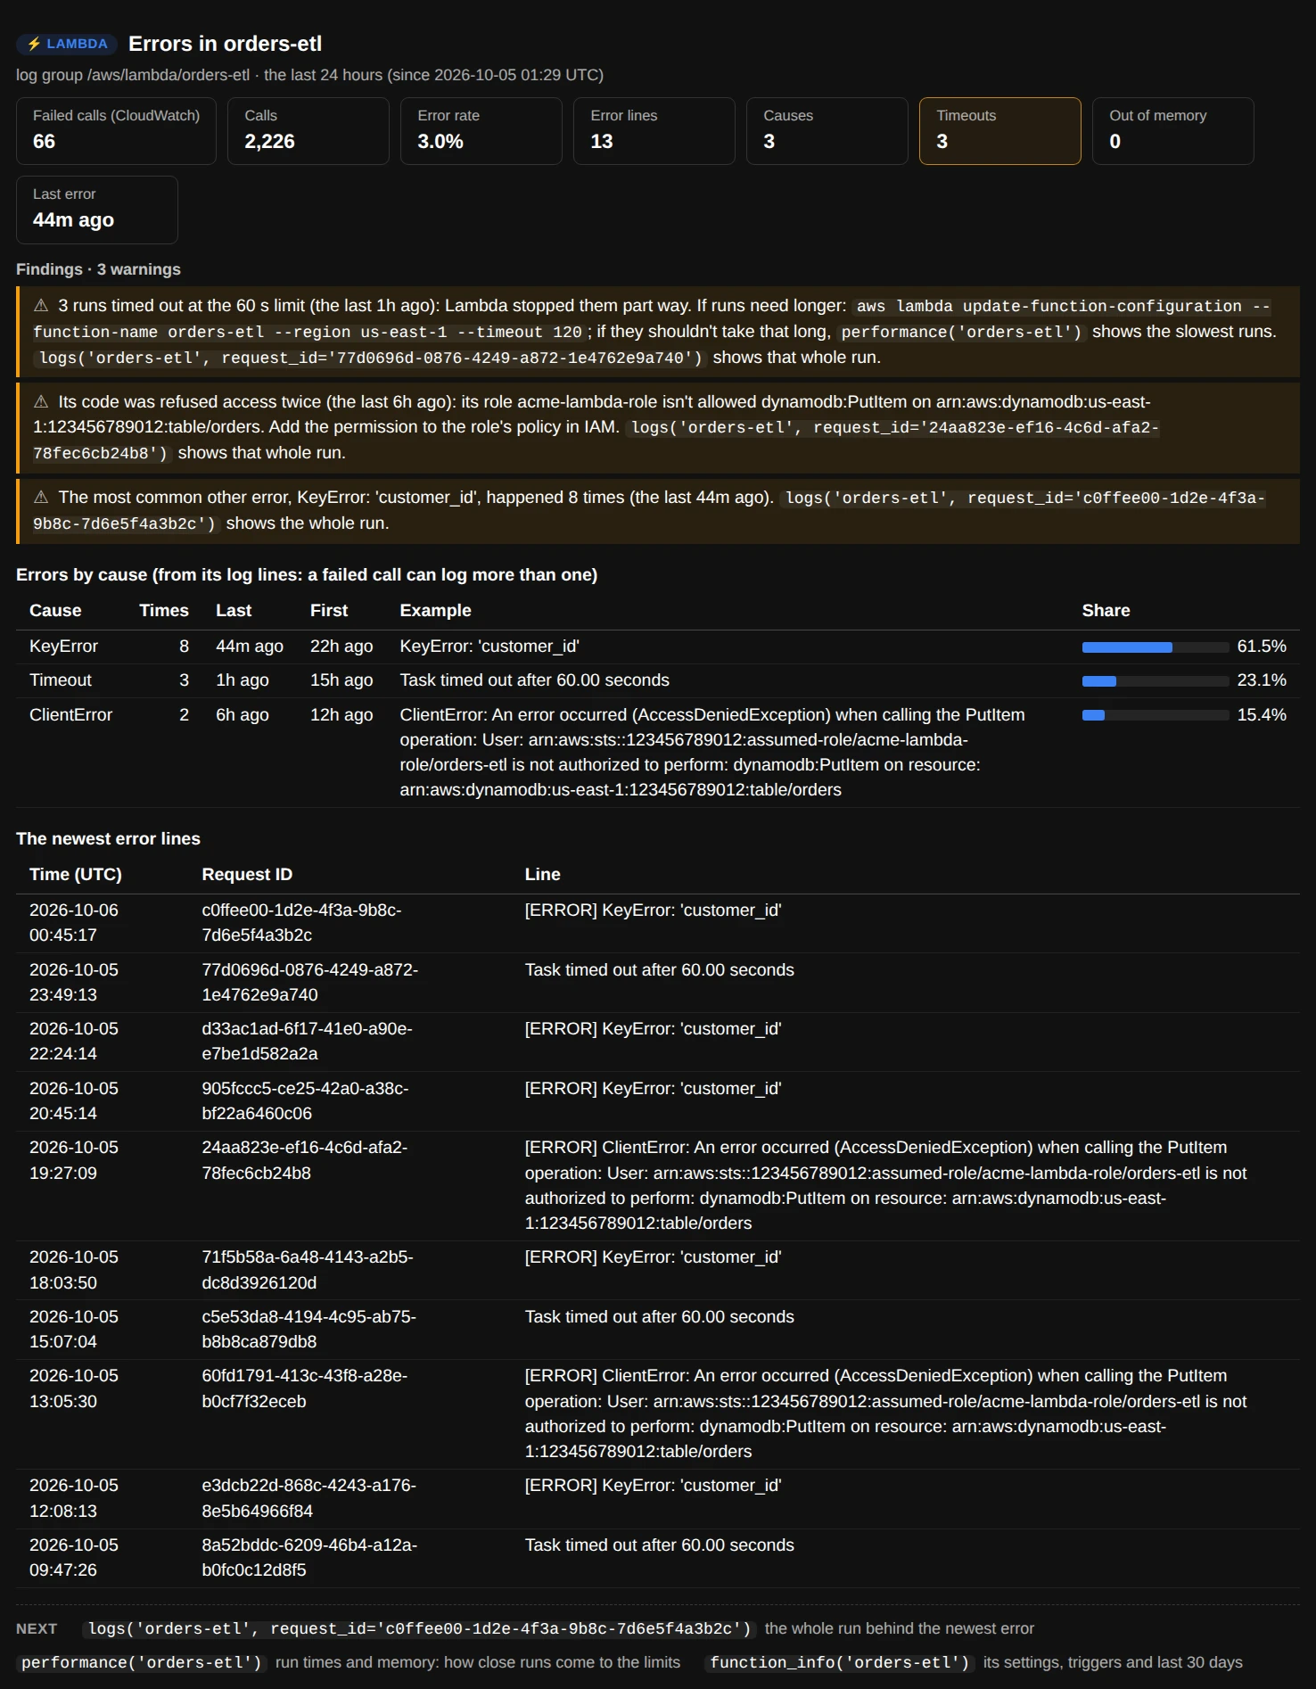
Task: Click request ID c0ffee00-1d2e-4f3a-9b8c-7d6e5f4a3b2c in the newest error lines table
Action: (301, 923)
